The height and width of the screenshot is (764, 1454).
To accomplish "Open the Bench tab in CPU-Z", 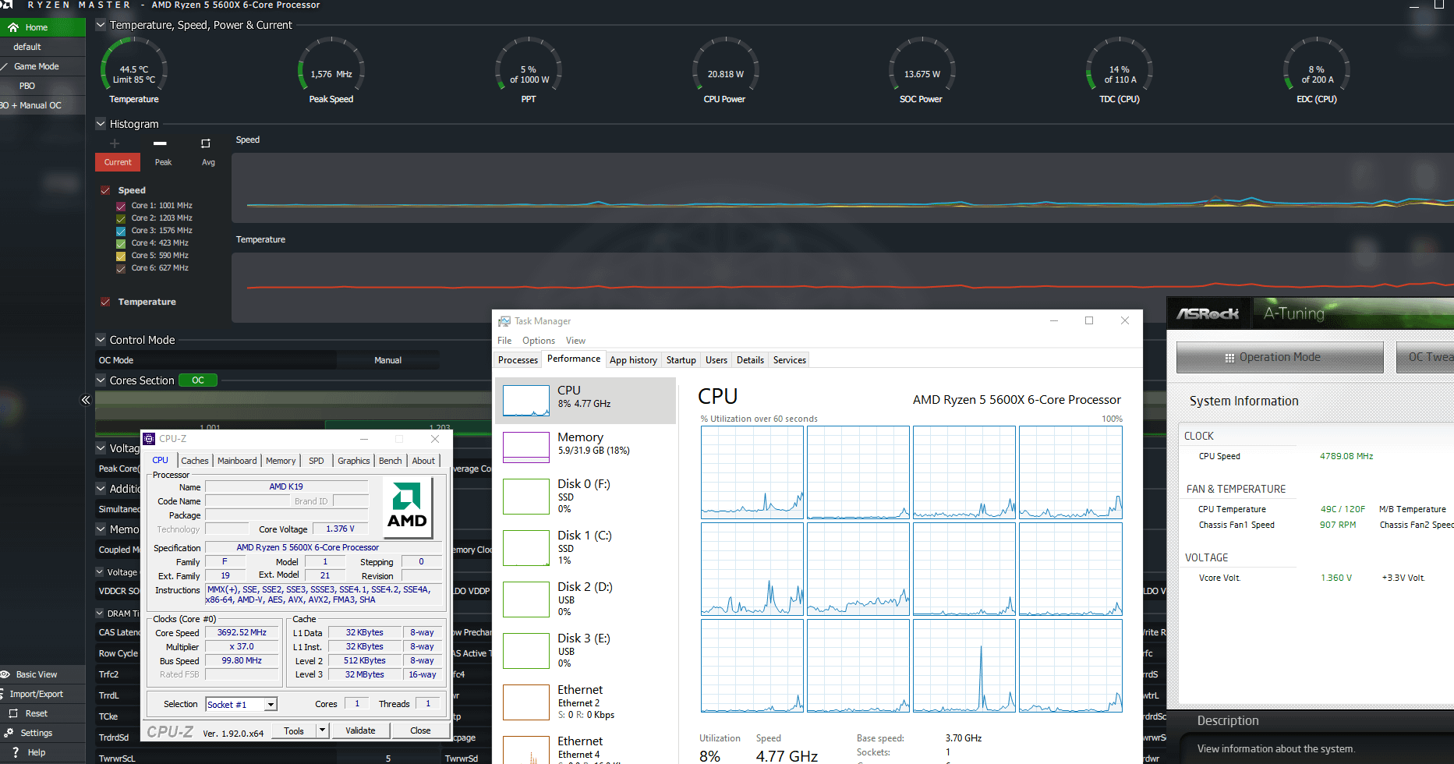I will tap(391, 461).
